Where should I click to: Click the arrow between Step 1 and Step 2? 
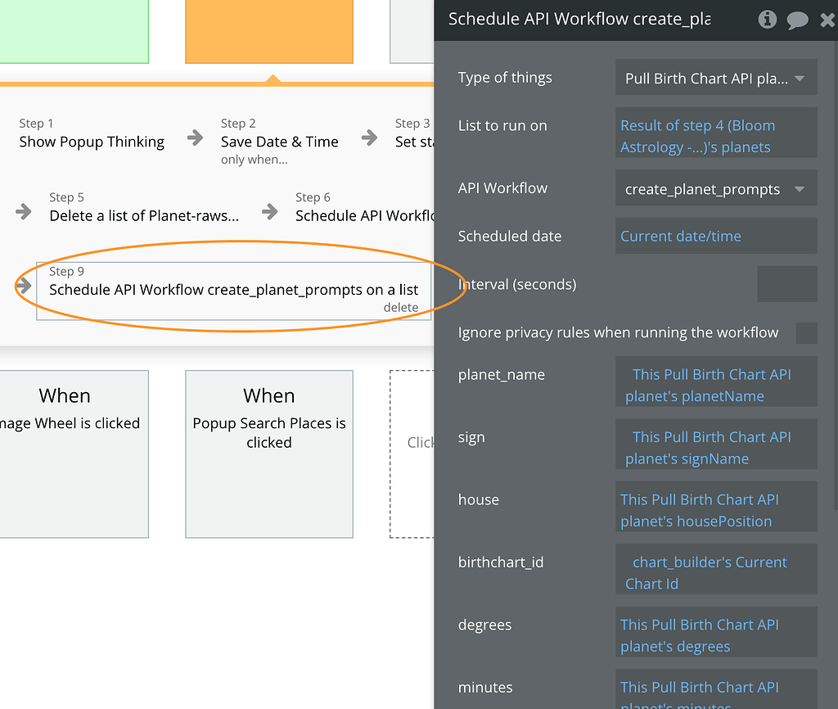pos(194,140)
